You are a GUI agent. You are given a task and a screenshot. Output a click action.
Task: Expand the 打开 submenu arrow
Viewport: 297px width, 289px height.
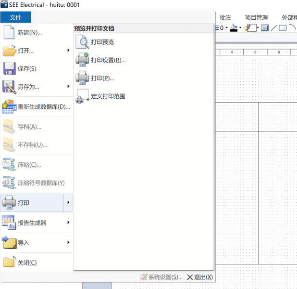(68, 50)
